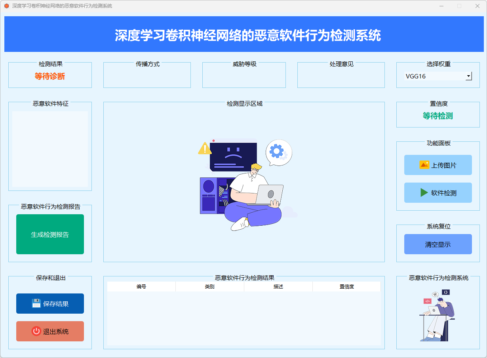Viewport: 487px width, 358px height.
Task: Click the 描述 column header
Action: tap(278, 287)
